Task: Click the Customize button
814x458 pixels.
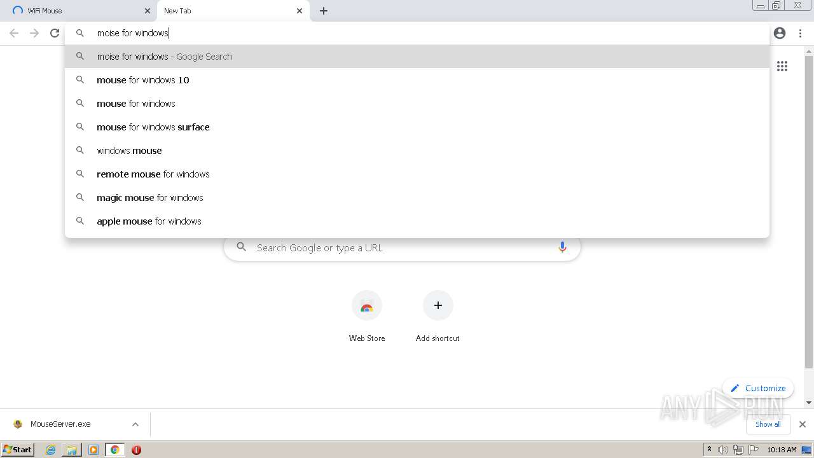Action: pyautogui.click(x=758, y=388)
